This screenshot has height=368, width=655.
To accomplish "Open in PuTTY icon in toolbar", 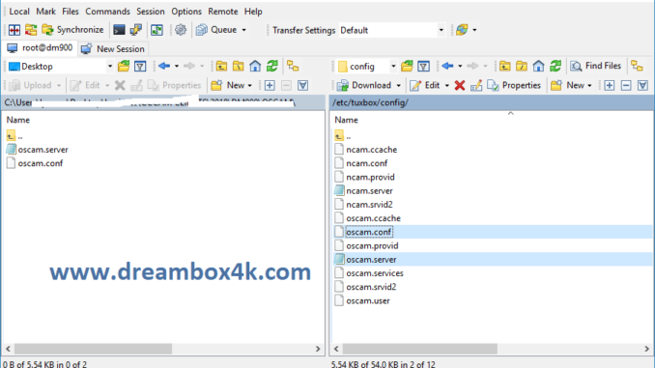I will 136,30.
